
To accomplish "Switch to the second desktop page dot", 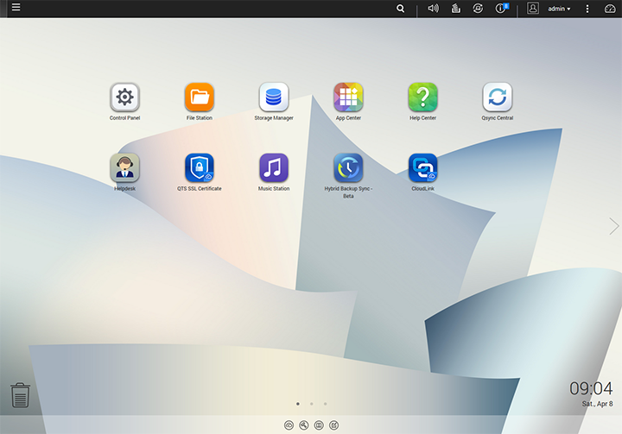I will pyautogui.click(x=311, y=403).
